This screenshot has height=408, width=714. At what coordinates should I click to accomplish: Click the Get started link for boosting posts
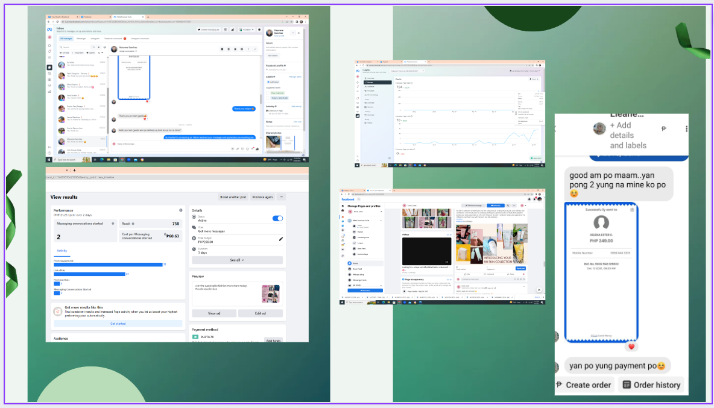(118, 324)
